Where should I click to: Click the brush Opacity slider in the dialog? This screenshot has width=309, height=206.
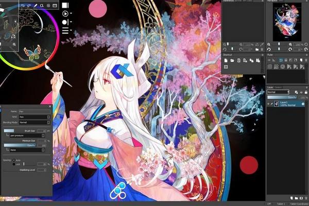20,145
